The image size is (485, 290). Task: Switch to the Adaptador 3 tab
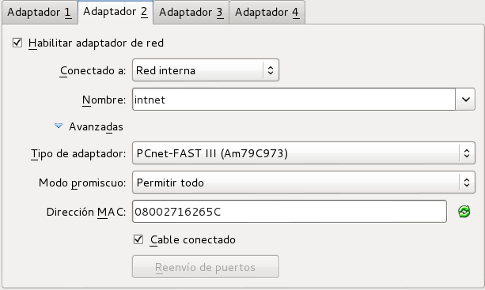pos(191,13)
